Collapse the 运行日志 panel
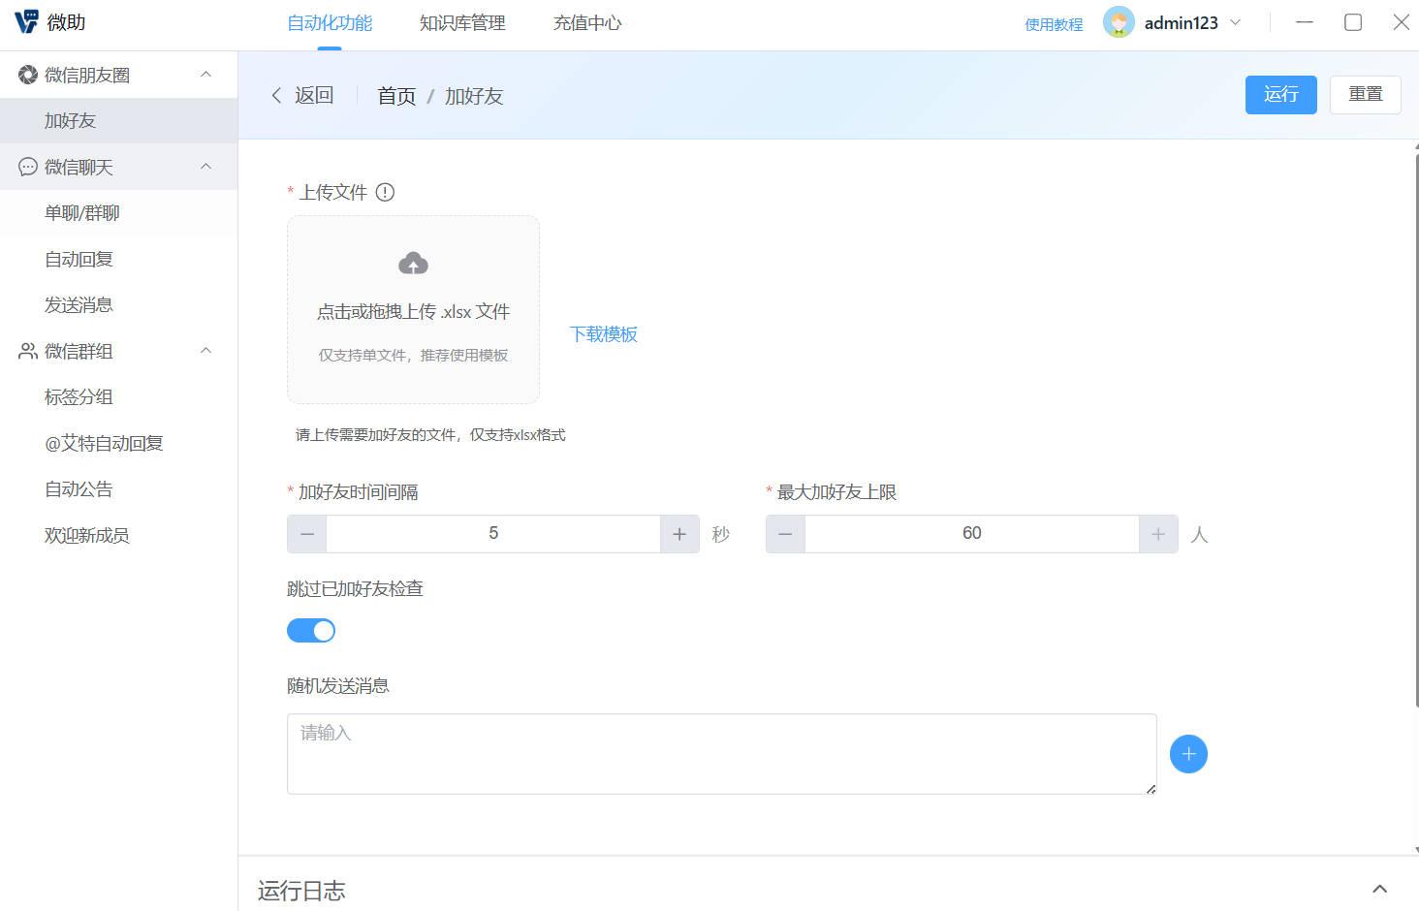 click(1379, 888)
